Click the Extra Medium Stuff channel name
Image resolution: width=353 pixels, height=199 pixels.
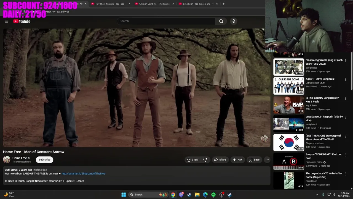click(315, 83)
